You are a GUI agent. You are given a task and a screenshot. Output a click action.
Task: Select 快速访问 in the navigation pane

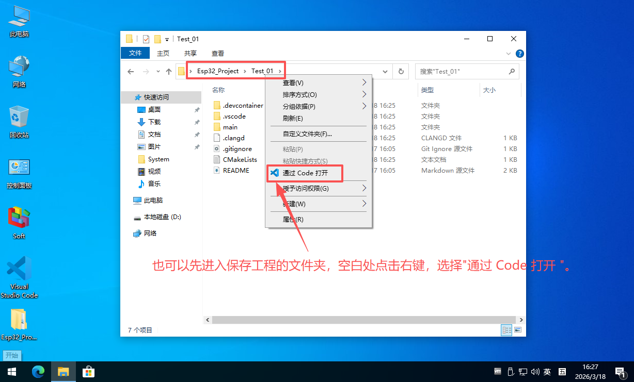coord(161,97)
